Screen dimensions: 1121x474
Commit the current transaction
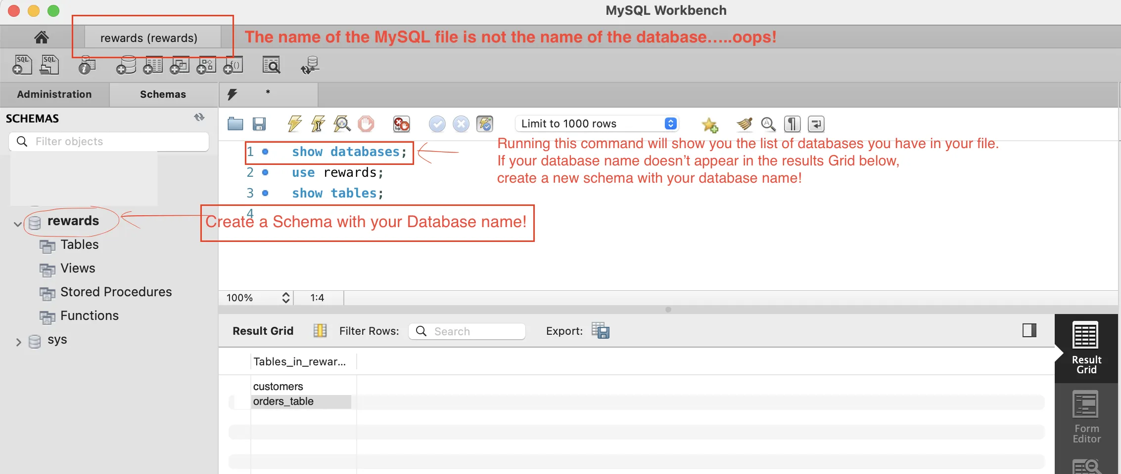(x=437, y=123)
